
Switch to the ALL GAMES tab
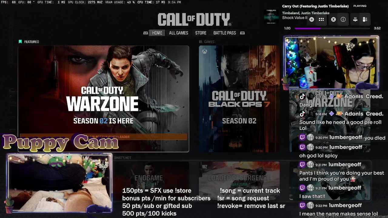[x=179, y=33]
